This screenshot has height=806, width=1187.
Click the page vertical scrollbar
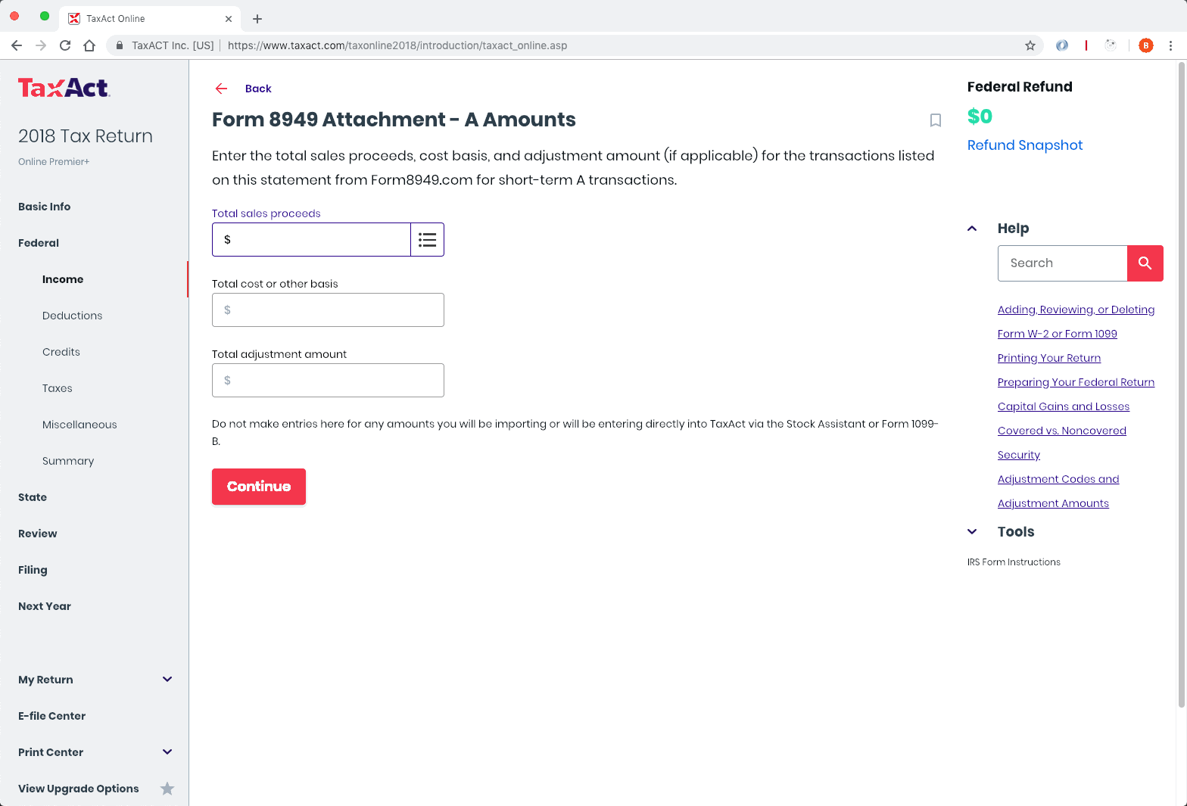click(x=1181, y=384)
